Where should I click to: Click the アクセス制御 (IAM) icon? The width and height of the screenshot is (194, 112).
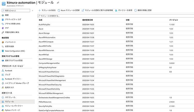3,24
